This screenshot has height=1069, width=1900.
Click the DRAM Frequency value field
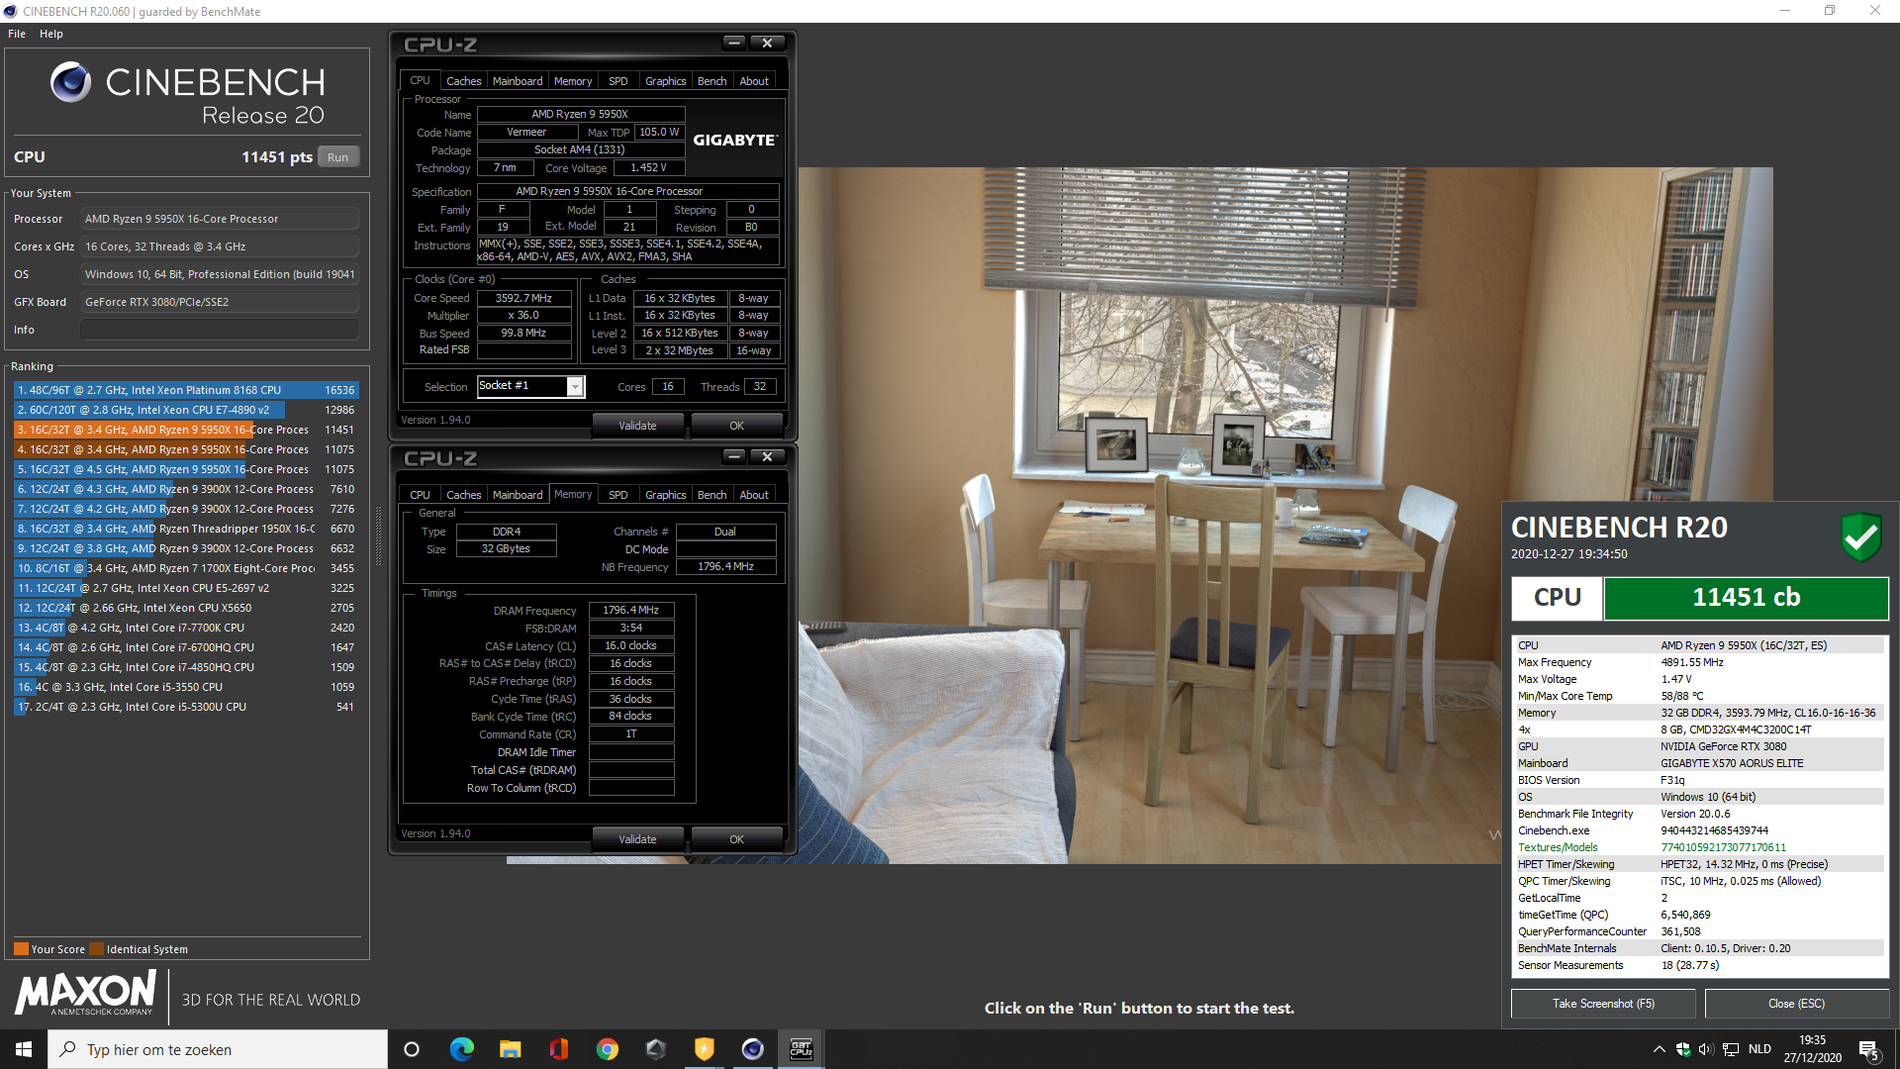click(x=631, y=611)
